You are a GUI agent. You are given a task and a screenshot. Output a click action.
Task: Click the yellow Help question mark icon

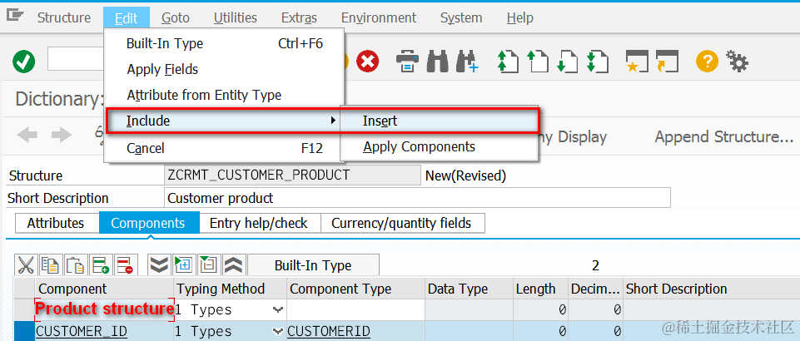point(707,62)
